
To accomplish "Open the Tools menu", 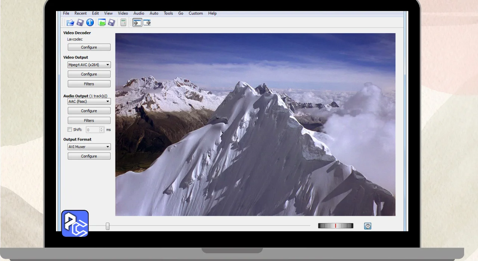I will [x=168, y=13].
